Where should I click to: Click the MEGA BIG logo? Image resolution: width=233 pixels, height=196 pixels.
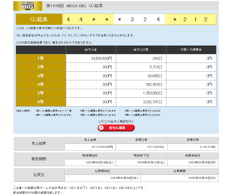pyautogui.click(x=28, y=6)
